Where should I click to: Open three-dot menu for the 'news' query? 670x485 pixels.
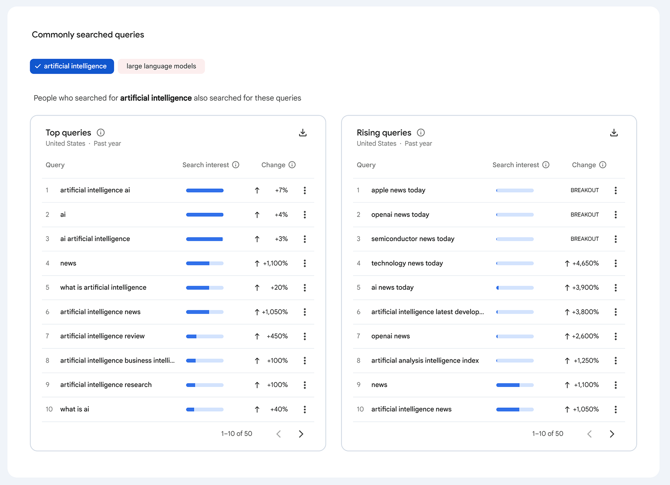pyautogui.click(x=305, y=263)
